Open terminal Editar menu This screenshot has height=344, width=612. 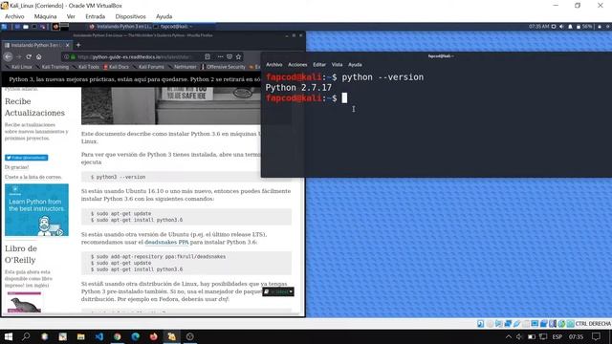click(319, 65)
